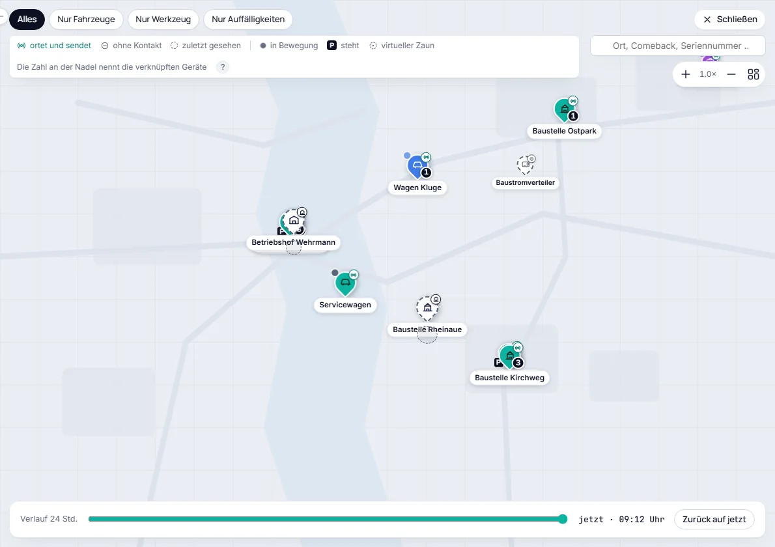Click the 'virtueller Zaun' legend entry
Image resolution: width=775 pixels, height=547 pixels.
402,46
